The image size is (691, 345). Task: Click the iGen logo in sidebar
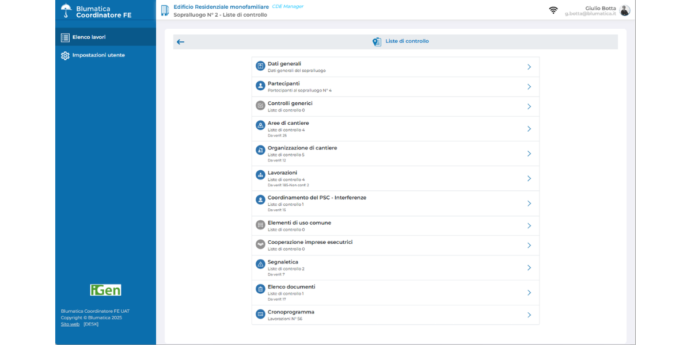(x=105, y=290)
